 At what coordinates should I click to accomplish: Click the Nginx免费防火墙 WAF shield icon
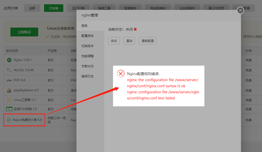pos(9,120)
